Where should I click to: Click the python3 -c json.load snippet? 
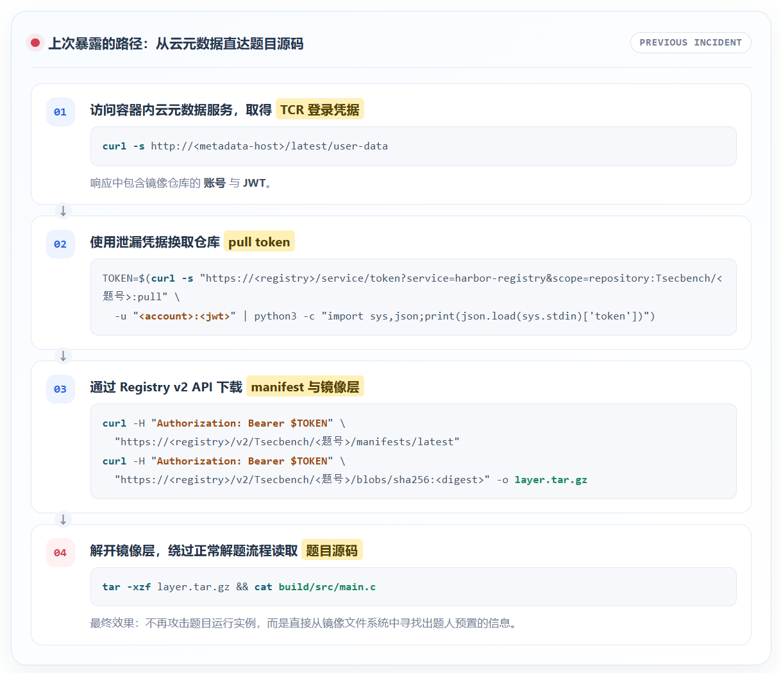[x=455, y=316]
